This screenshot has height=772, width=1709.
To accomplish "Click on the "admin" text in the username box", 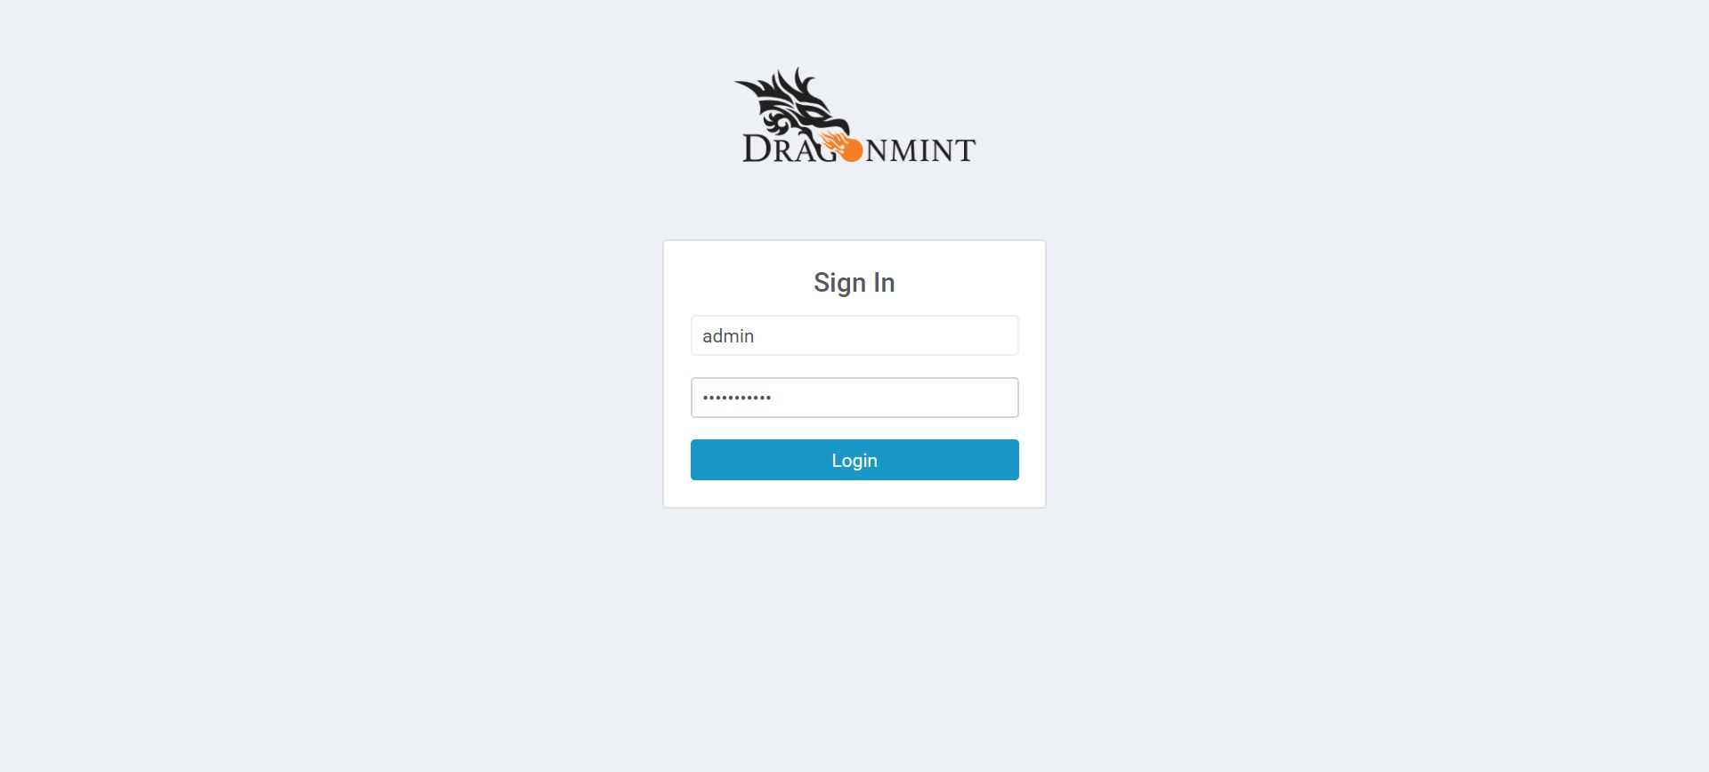I will pyautogui.click(x=728, y=336).
